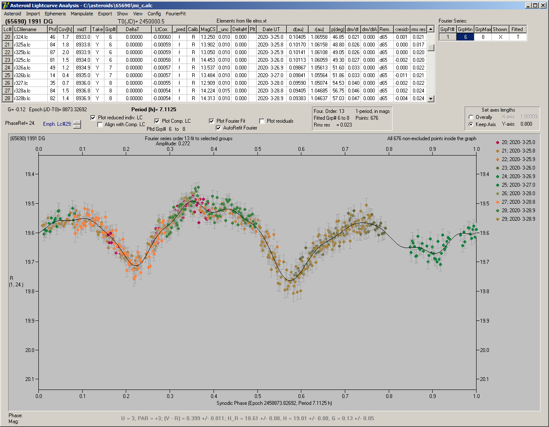The image size is (549, 427).
Task: Click MagCS value 14.453 for r325c.lc
Action: click(x=208, y=60)
